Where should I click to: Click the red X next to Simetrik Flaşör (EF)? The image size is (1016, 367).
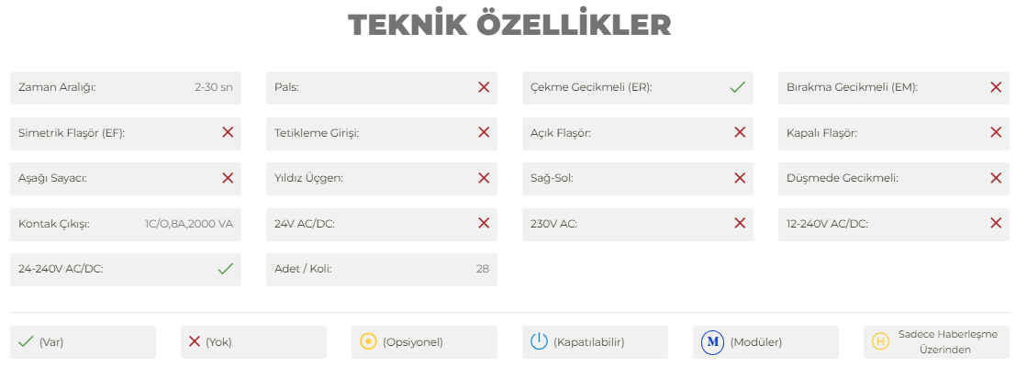click(228, 133)
